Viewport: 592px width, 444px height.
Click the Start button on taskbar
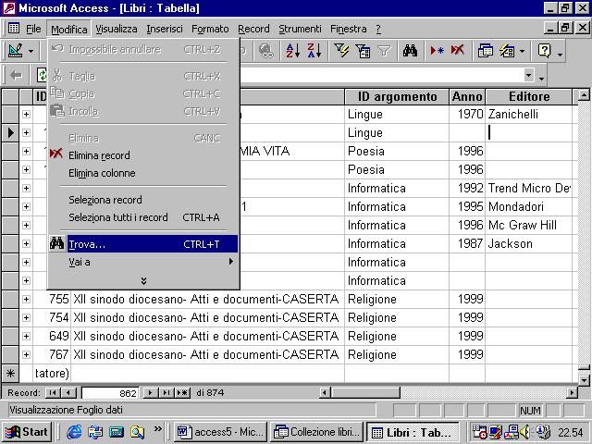[27, 432]
